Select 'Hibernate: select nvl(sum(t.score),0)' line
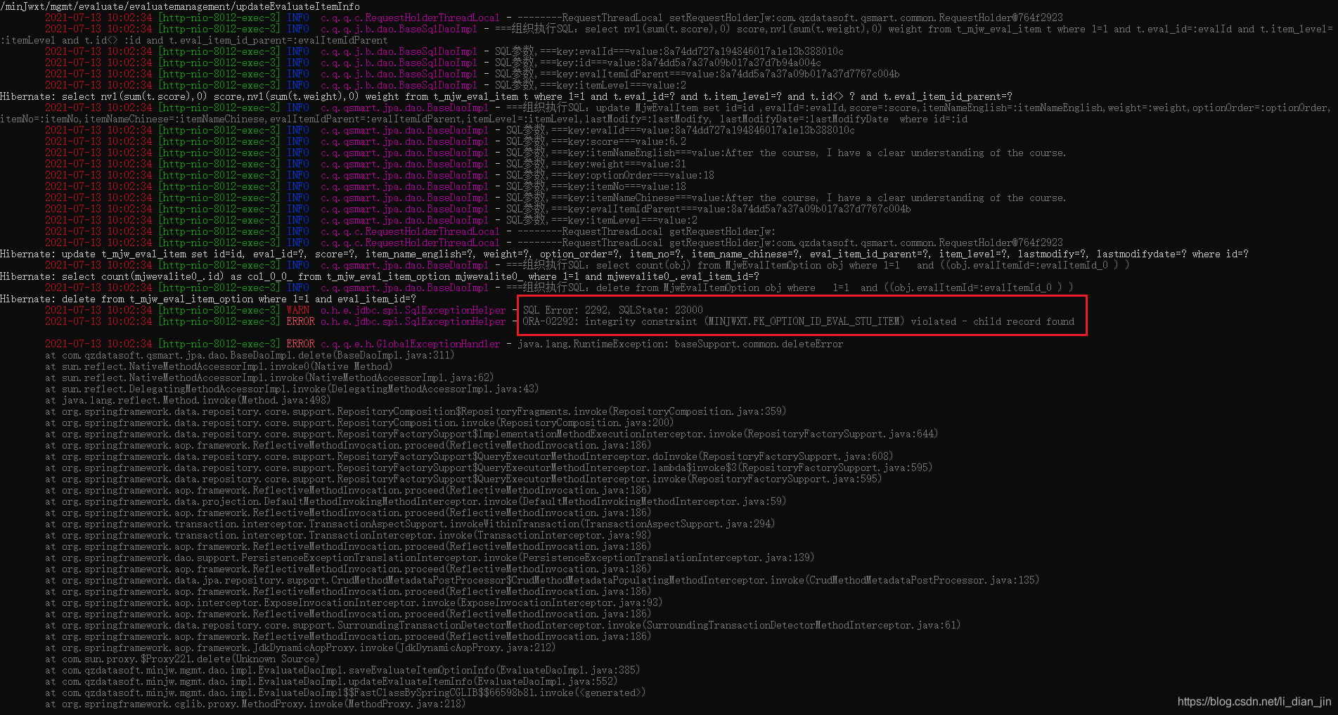1338x715 pixels. [506, 96]
